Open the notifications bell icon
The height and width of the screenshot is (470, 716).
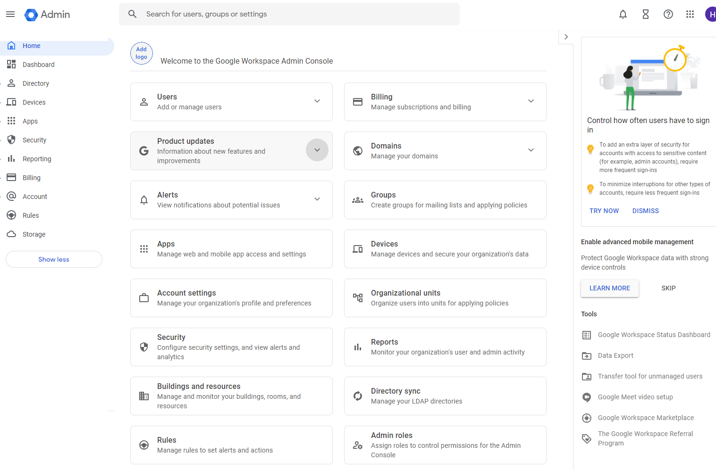(623, 14)
